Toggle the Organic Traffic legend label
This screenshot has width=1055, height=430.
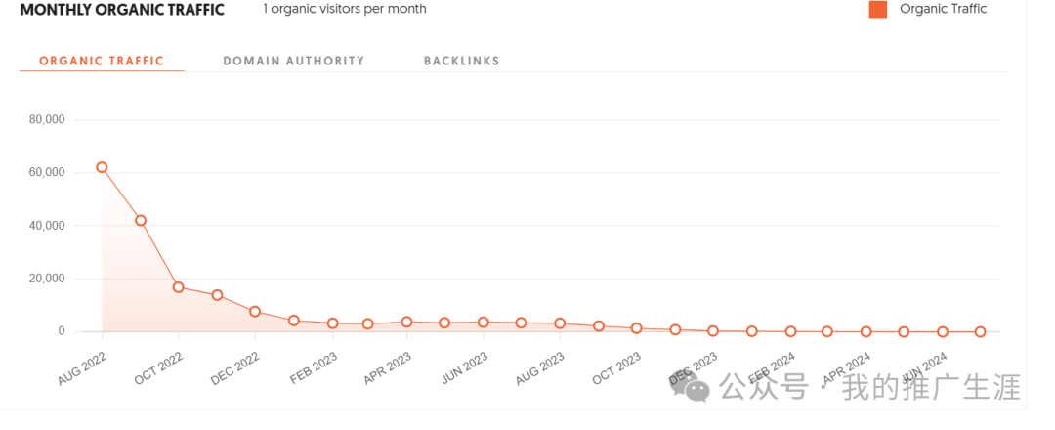(x=944, y=9)
